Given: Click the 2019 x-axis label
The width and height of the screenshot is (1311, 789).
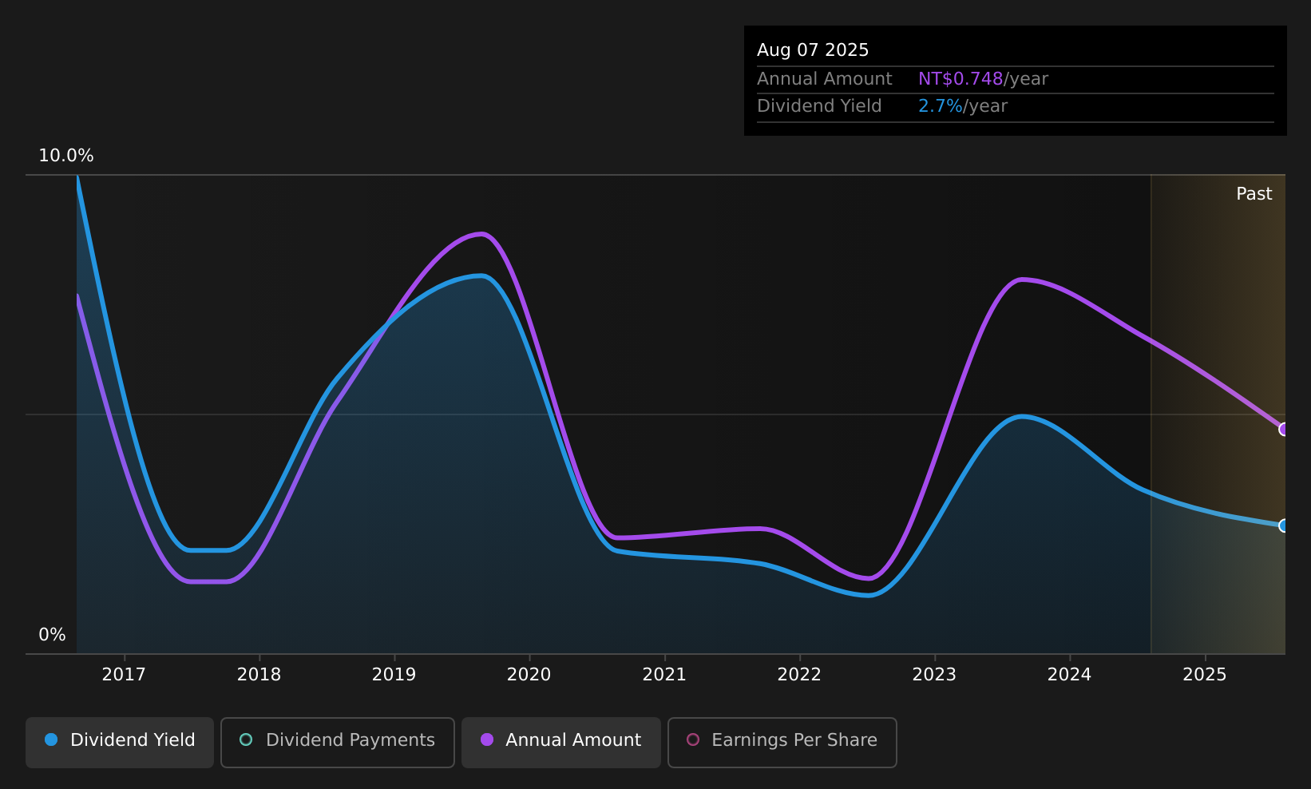Looking at the screenshot, I should pos(394,675).
